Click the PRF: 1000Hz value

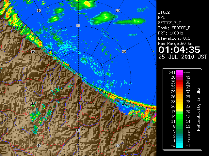click(x=171, y=33)
